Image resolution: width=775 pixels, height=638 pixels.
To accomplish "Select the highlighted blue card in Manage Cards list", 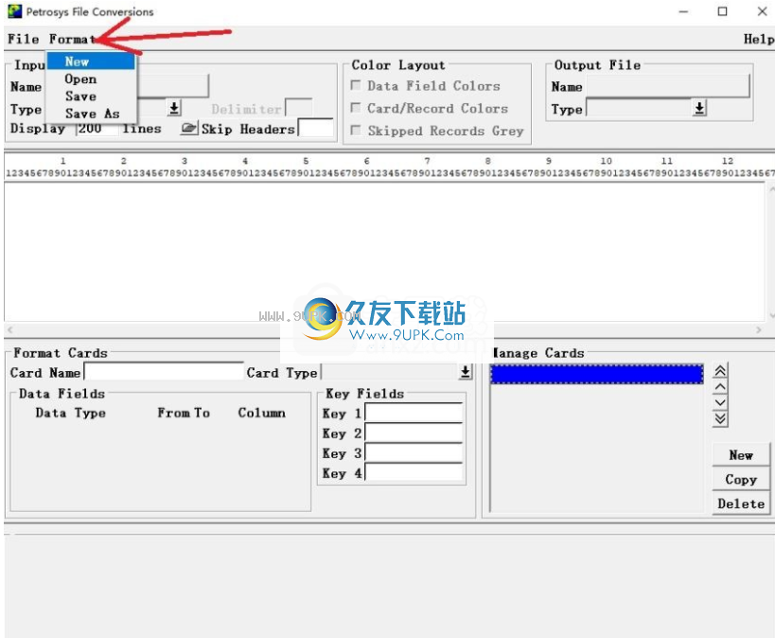I will [596, 374].
